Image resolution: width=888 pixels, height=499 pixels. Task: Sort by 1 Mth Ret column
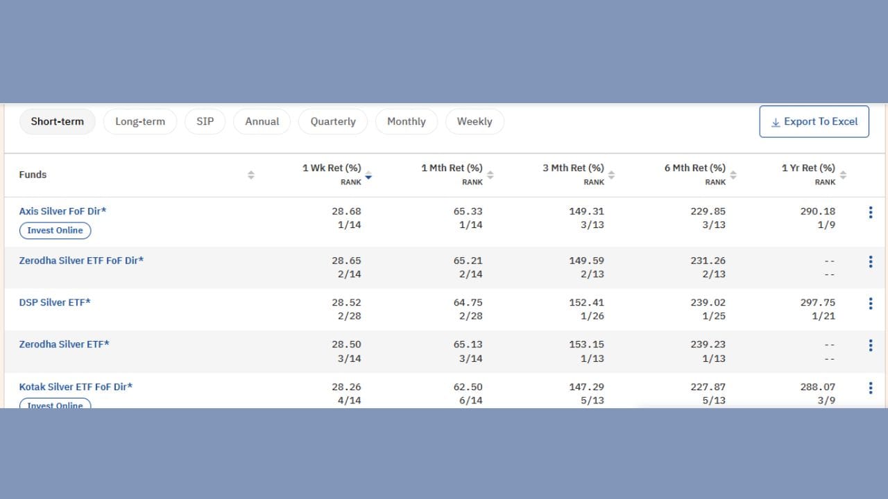490,175
